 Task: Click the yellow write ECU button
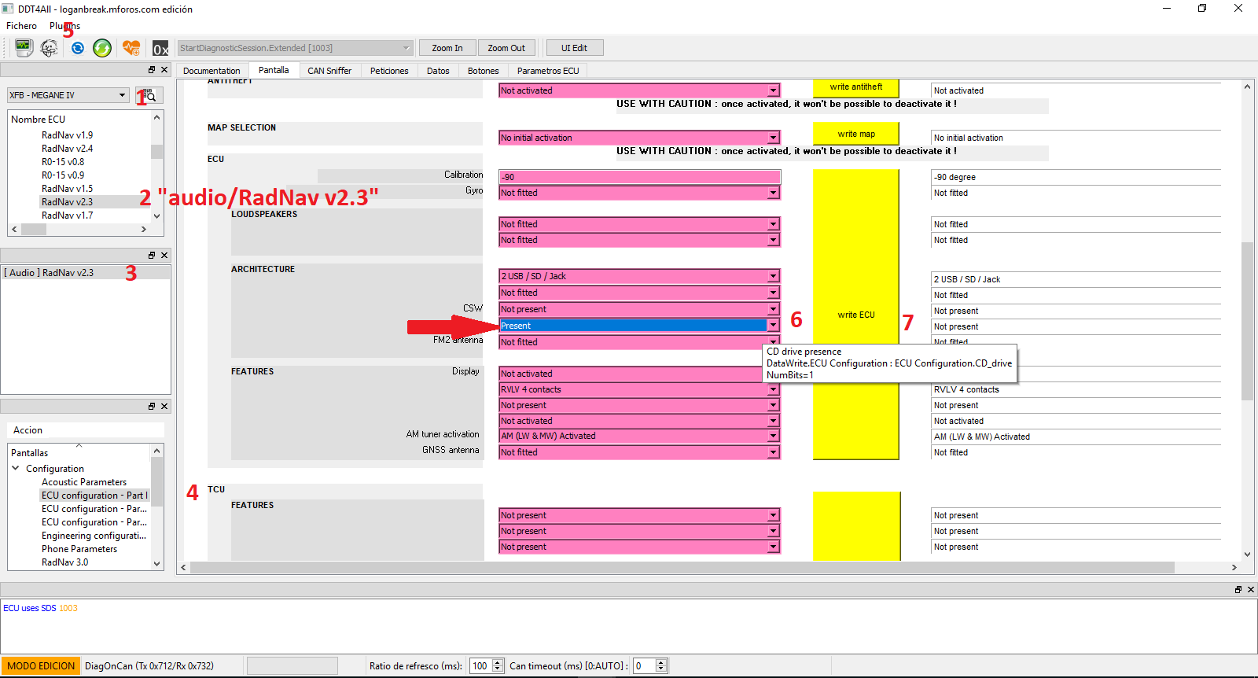(855, 315)
